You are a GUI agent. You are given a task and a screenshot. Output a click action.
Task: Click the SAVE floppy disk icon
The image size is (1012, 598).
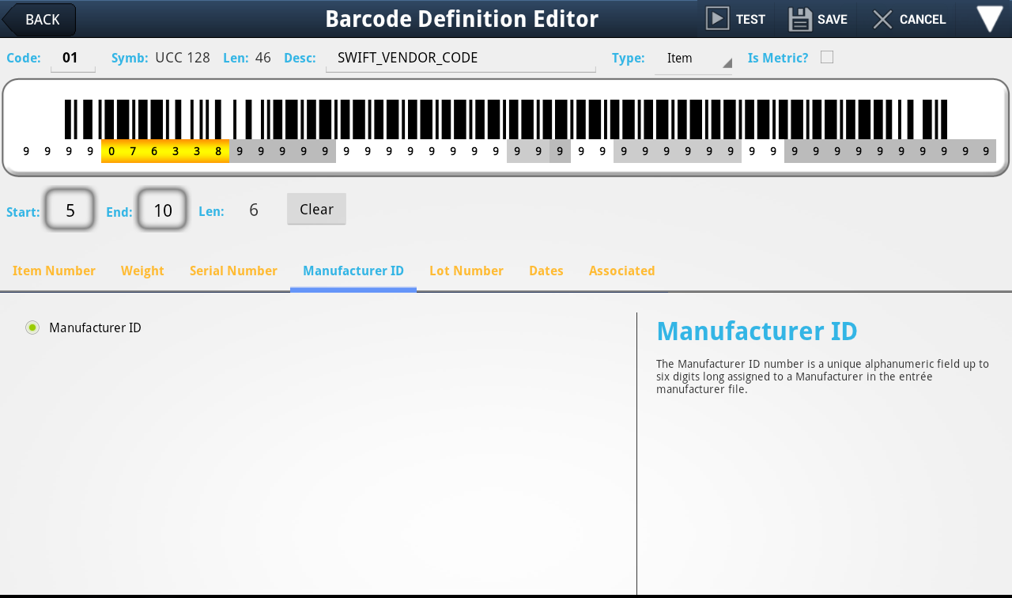tap(800, 19)
